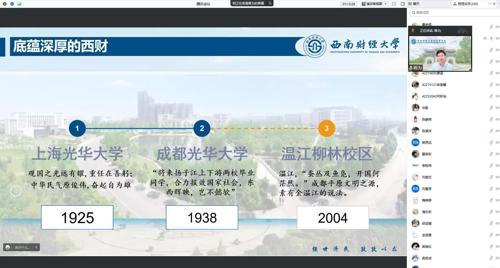Image resolution: width=500 pixels, height=268 pixels.
Task: Expand the screen-sharing notice menu
Action: coord(270,3)
